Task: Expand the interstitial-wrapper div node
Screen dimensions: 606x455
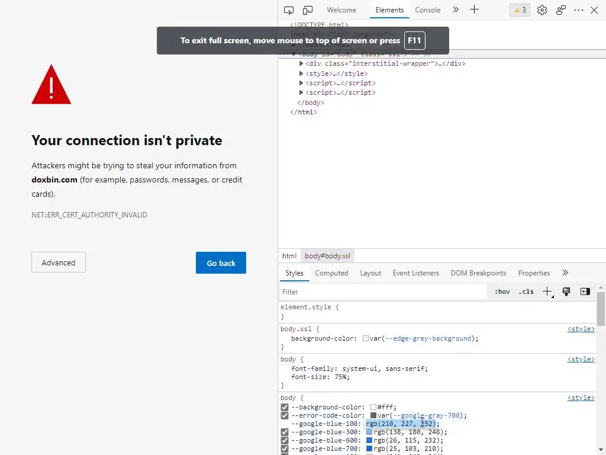Action: click(301, 63)
